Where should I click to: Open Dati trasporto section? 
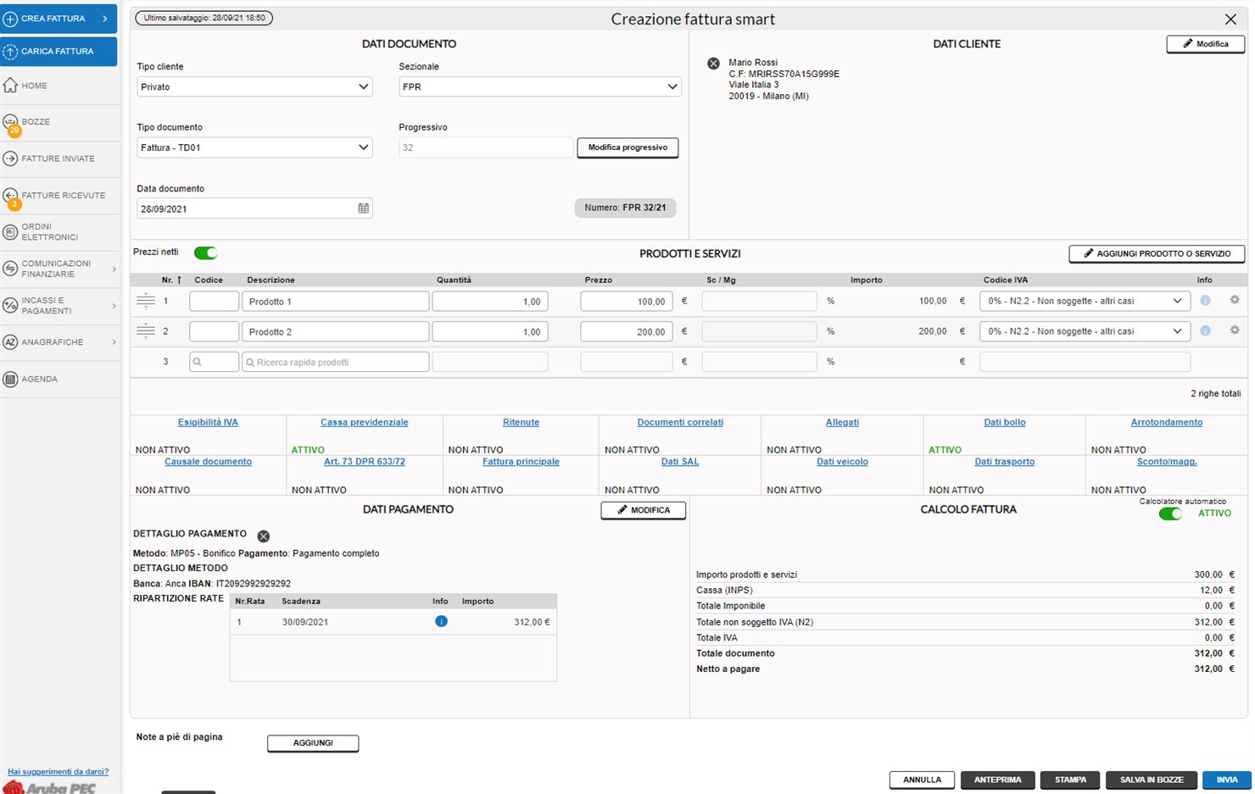point(1005,462)
